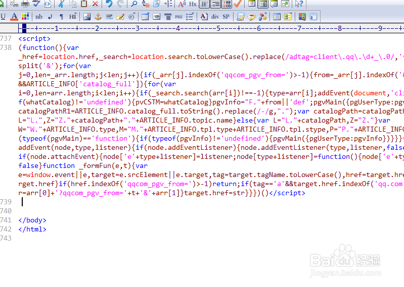Viewport: 404px width, 287px height.
Task: Click the Go to Line icon
Action: [168, 4]
